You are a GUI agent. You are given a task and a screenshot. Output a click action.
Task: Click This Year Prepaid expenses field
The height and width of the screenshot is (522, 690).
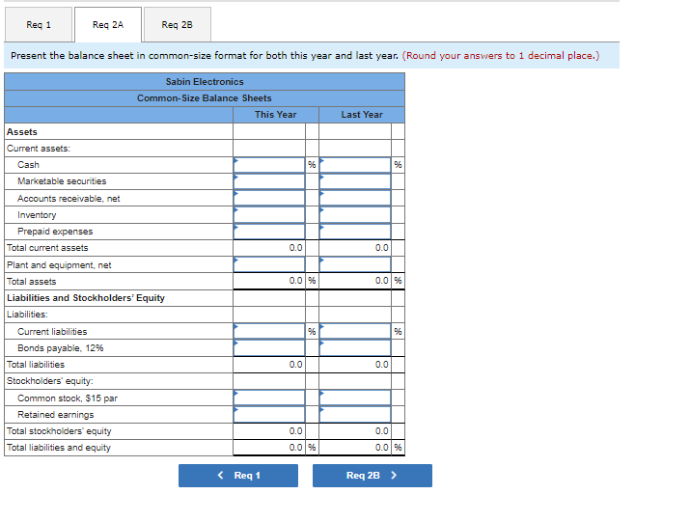point(269,232)
